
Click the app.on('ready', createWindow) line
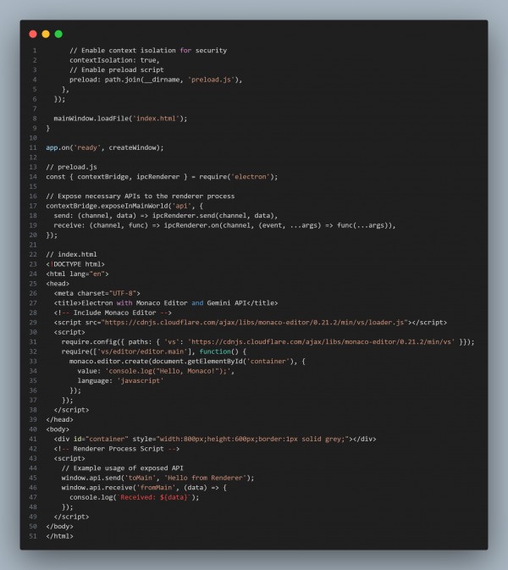pyautogui.click(x=105, y=147)
